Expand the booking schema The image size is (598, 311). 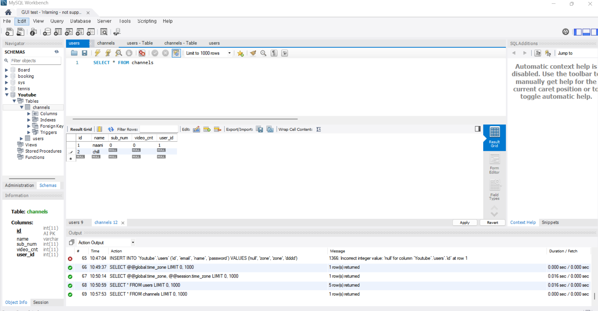click(7, 76)
